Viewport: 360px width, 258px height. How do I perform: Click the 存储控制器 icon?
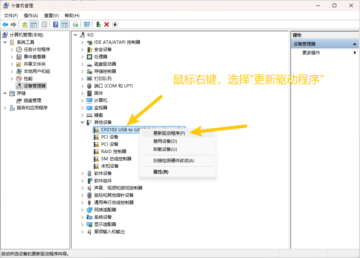click(x=89, y=71)
